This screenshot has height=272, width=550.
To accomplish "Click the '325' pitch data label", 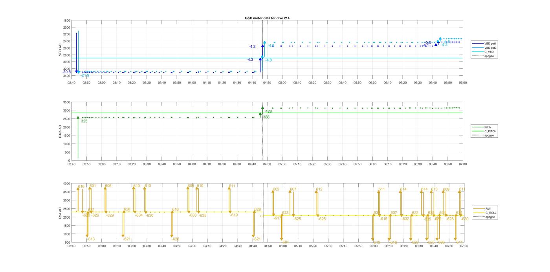I will pyautogui.click(x=84, y=121).
